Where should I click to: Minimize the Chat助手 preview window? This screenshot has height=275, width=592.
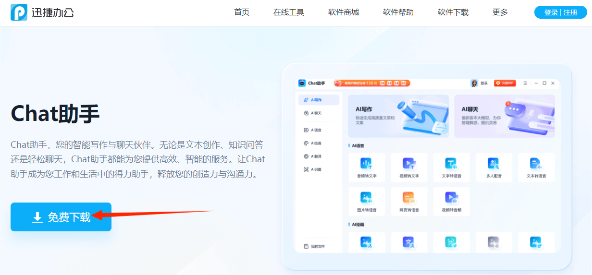click(x=536, y=83)
